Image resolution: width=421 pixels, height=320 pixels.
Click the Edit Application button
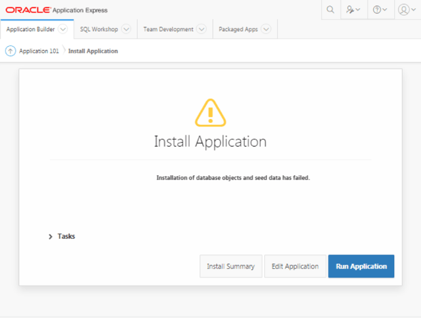tap(295, 266)
